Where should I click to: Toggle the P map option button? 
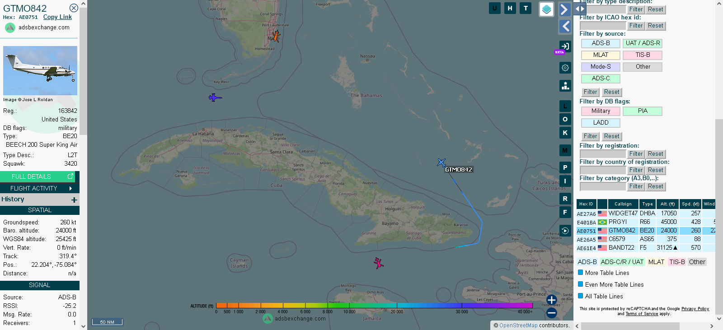tap(565, 167)
